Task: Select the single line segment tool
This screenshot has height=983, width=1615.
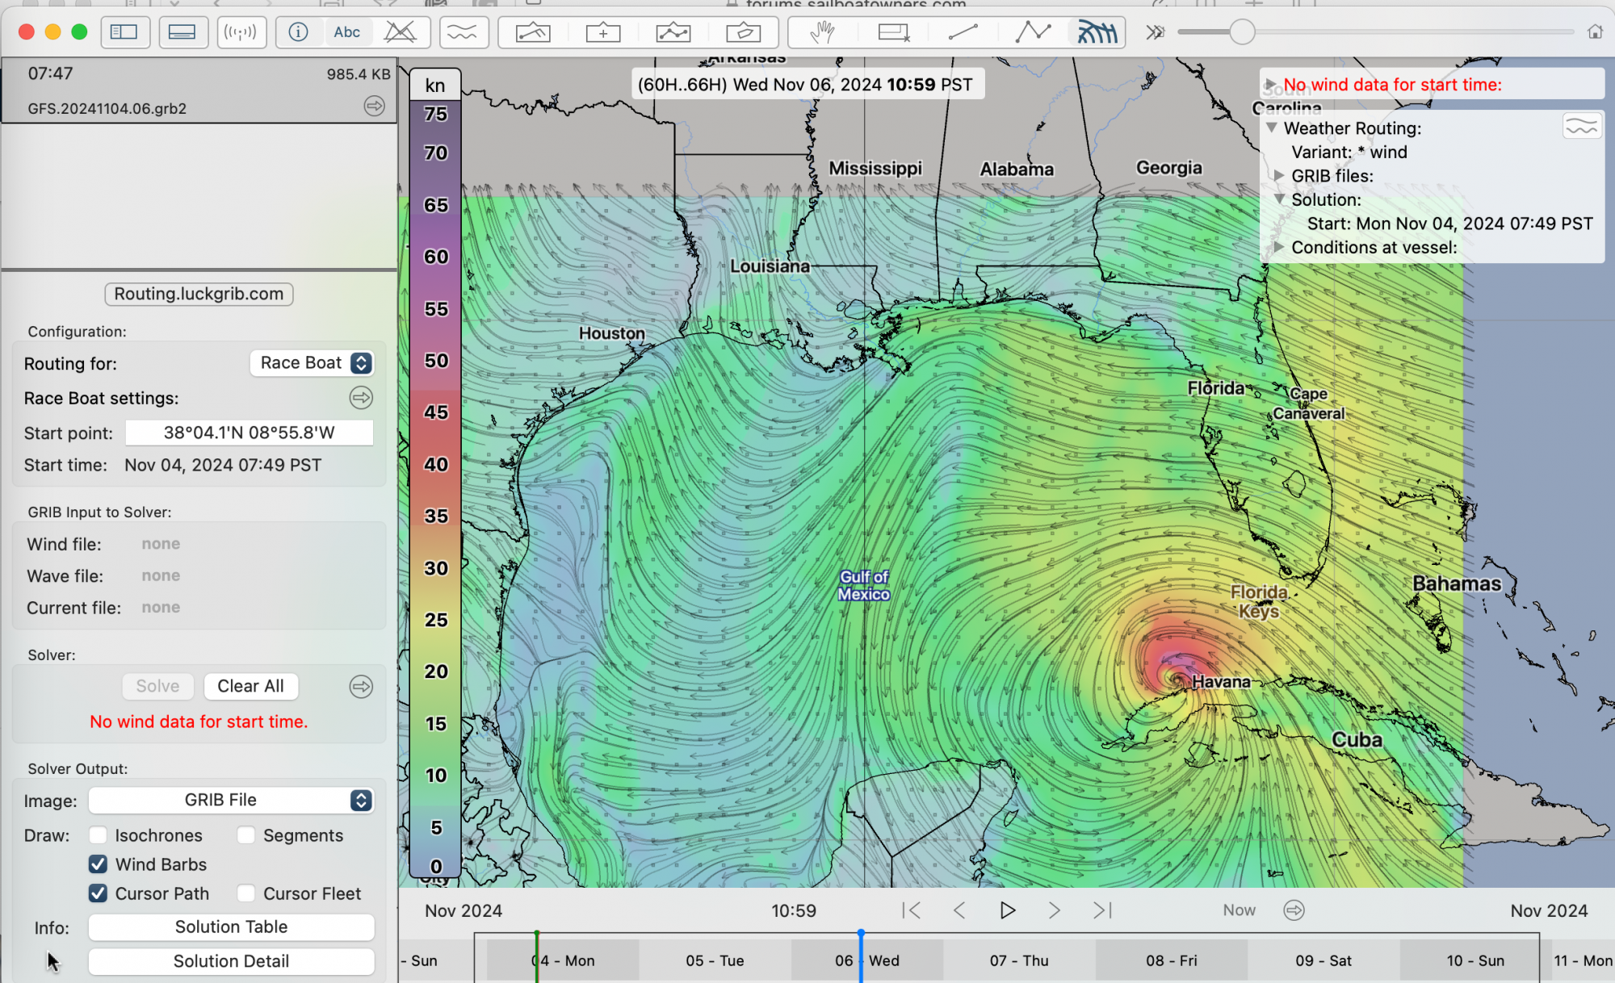Action: click(963, 32)
